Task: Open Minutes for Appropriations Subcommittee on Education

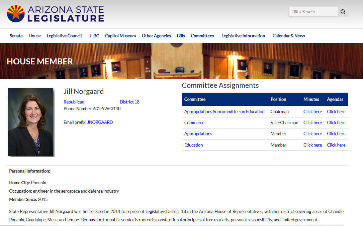Action: click(313, 111)
